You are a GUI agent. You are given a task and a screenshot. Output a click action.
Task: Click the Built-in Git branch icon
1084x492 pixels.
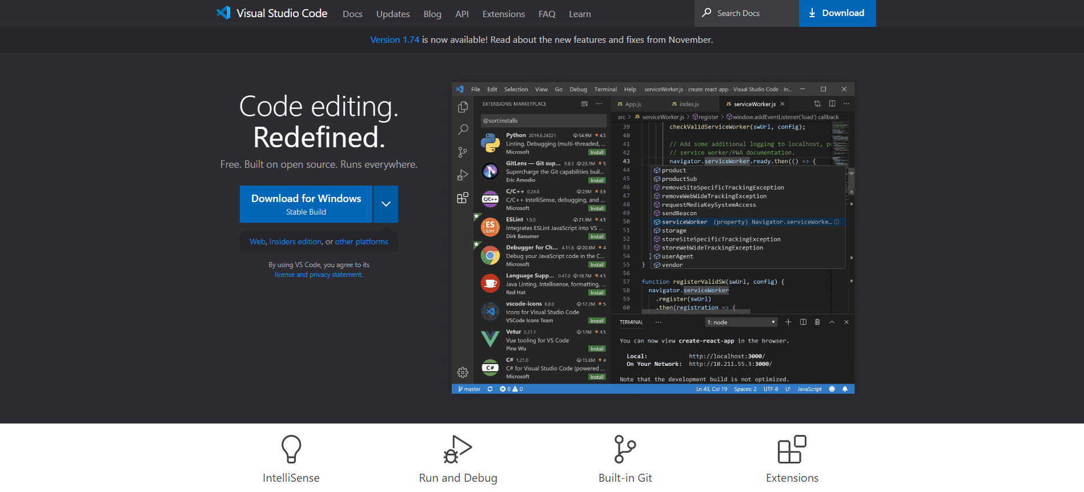[x=625, y=449]
